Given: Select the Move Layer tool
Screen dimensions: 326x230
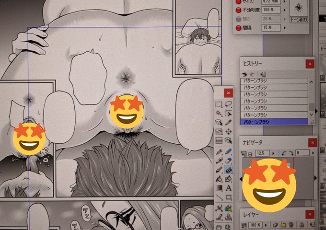Looking at the screenshot, I should pos(228,131).
